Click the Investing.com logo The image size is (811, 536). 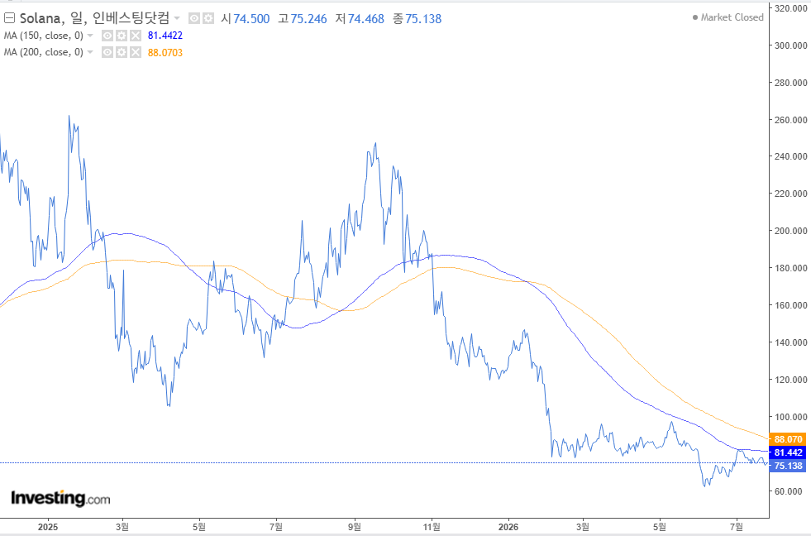click(x=60, y=498)
